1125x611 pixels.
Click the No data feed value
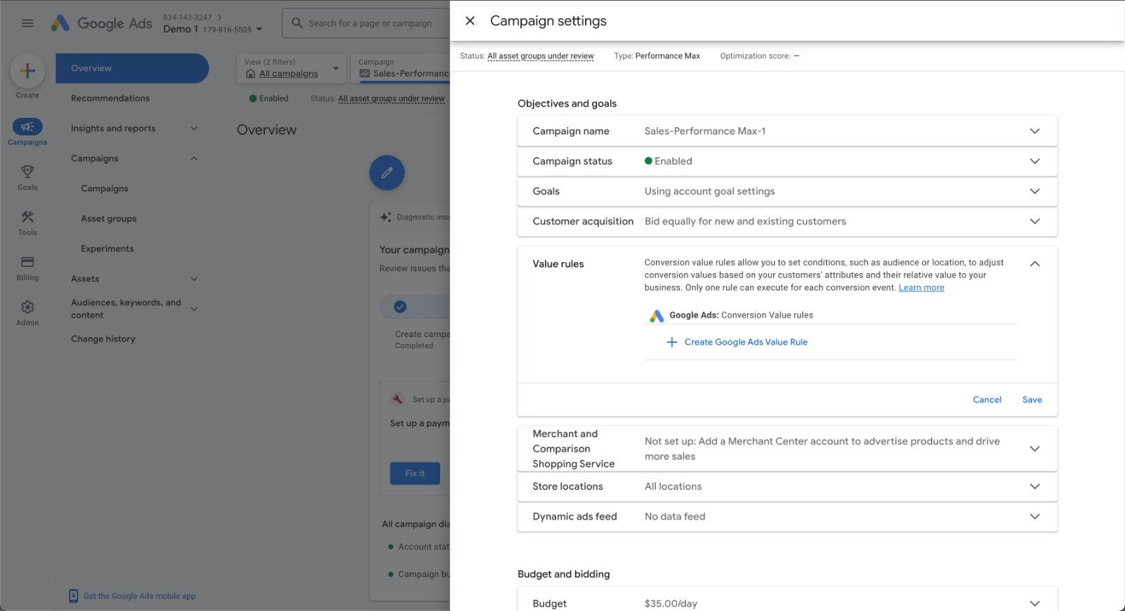pyautogui.click(x=674, y=517)
